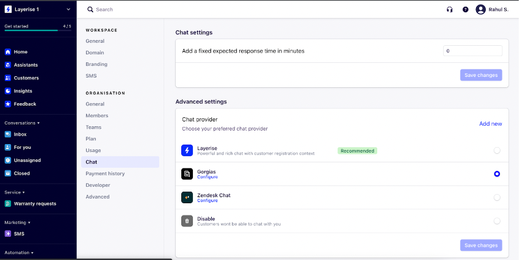Click the Get started progress bar
The width and height of the screenshot is (520, 260).
click(x=38, y=31)
